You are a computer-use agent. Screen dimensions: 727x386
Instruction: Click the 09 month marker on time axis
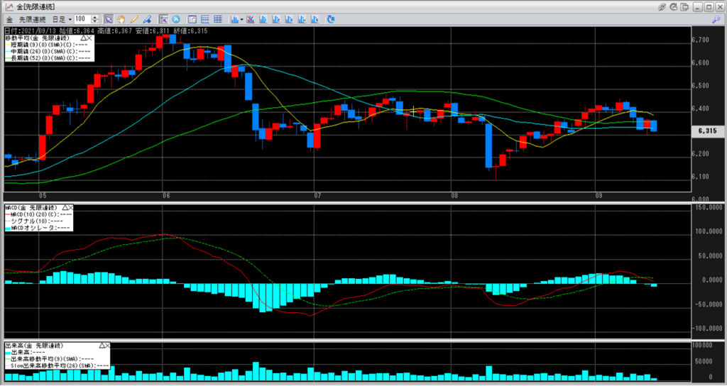click(599, 196)
